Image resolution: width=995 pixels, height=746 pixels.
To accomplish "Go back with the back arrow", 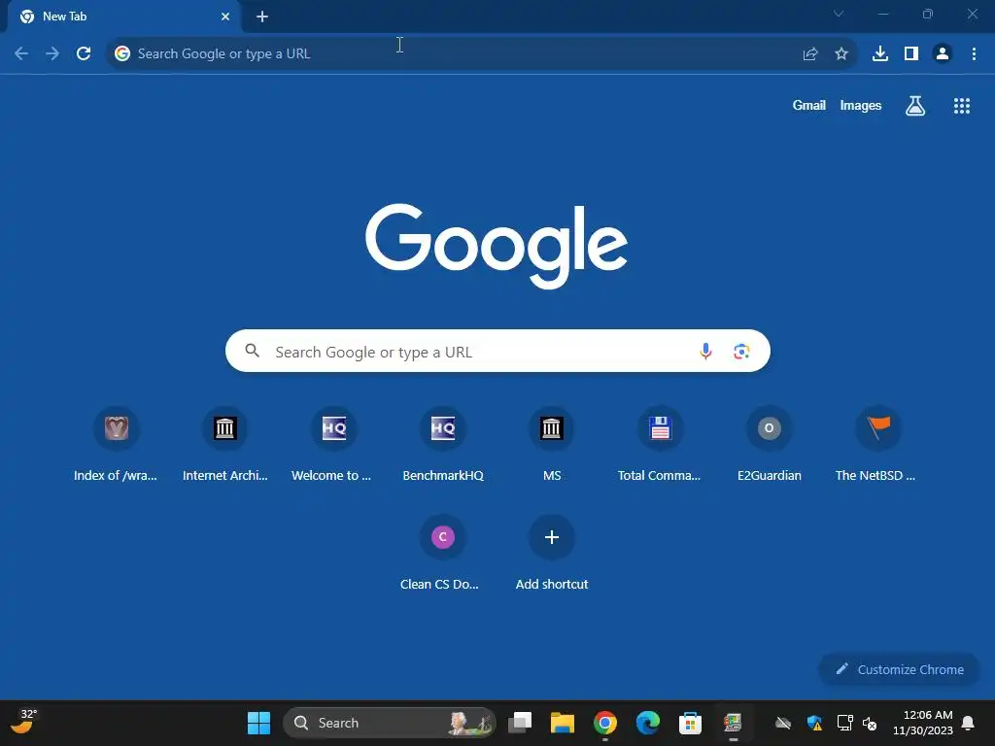I will [21, 54].
